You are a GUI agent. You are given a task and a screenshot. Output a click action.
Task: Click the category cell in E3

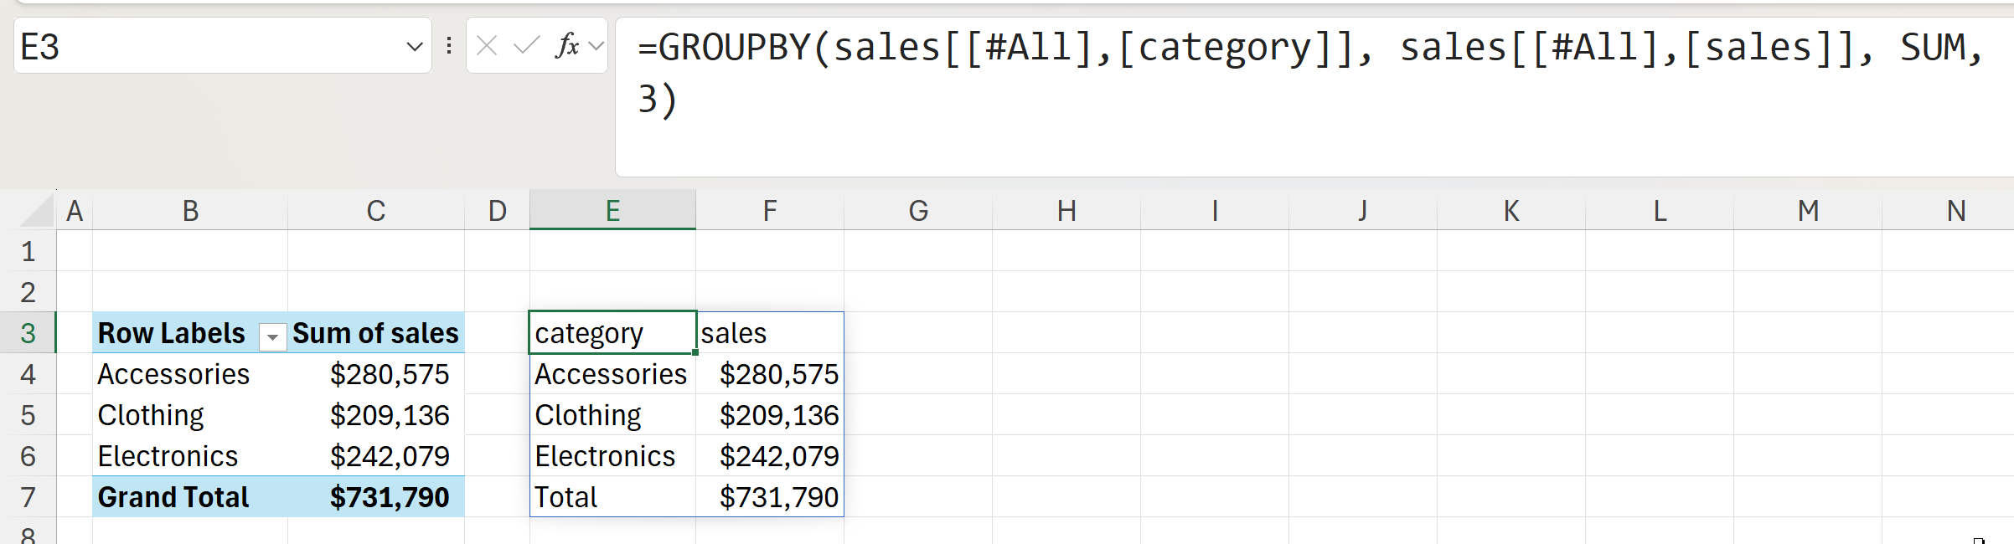pos(612,333)
